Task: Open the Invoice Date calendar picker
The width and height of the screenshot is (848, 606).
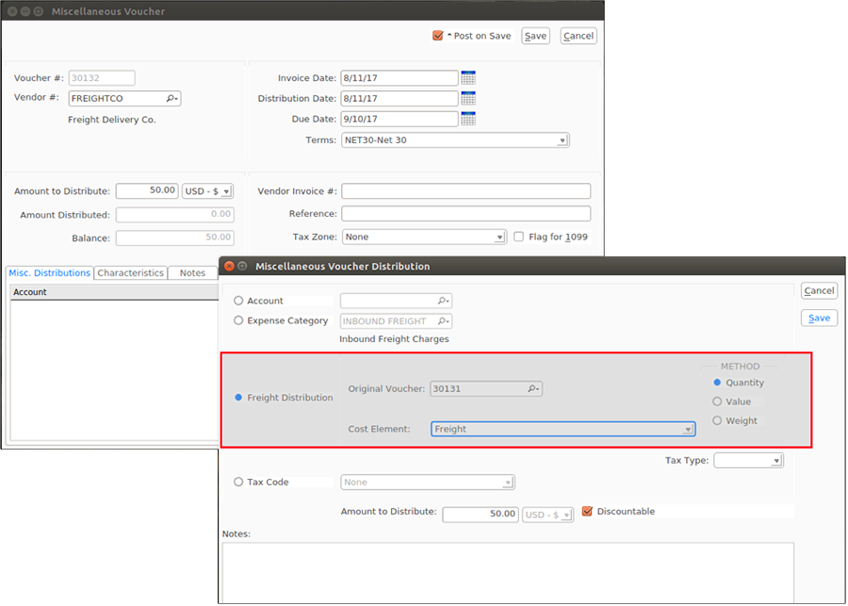Action: 468,77
